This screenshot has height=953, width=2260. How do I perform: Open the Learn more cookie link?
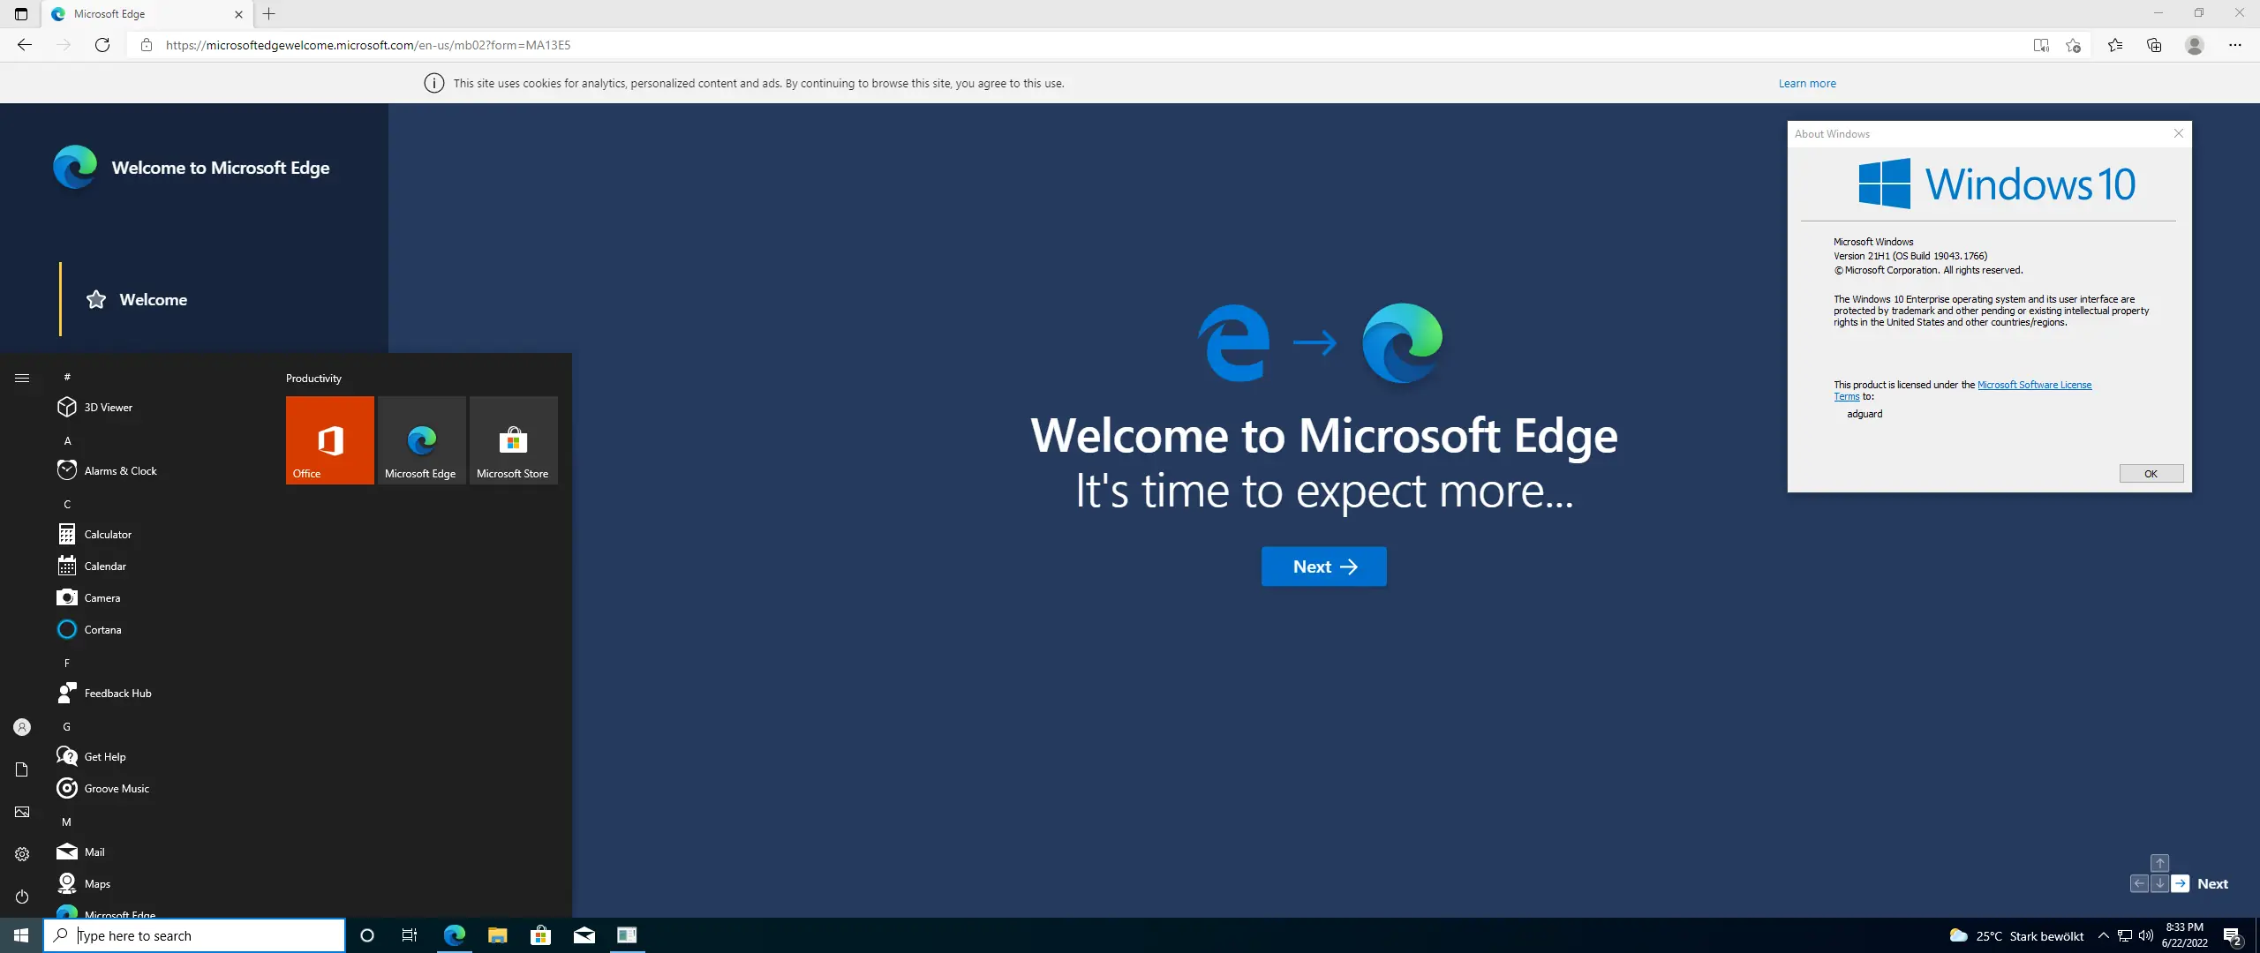pyautogui.click(x=1806, y=84)
